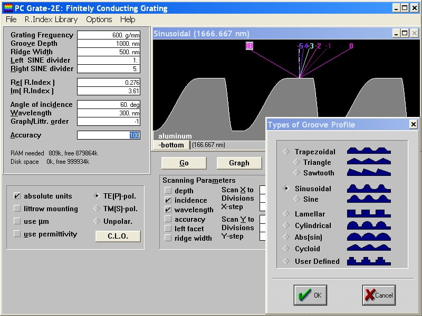Enable left facet scanning checkbox
The image size is (422, 316).
pyautogui.click(x=168, y=229)
